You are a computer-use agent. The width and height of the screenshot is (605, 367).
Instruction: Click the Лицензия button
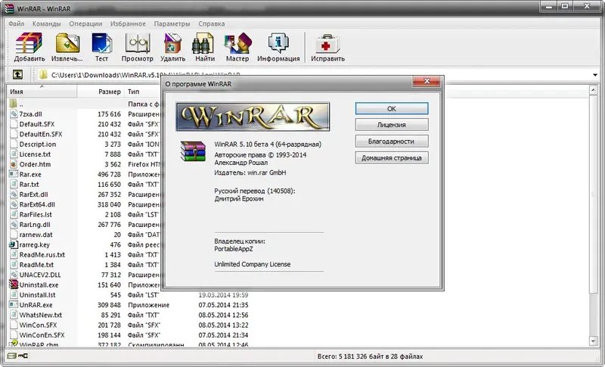(x=392, y=125)
